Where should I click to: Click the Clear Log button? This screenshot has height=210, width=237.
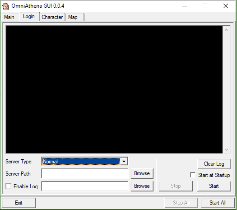click(214, 164)
